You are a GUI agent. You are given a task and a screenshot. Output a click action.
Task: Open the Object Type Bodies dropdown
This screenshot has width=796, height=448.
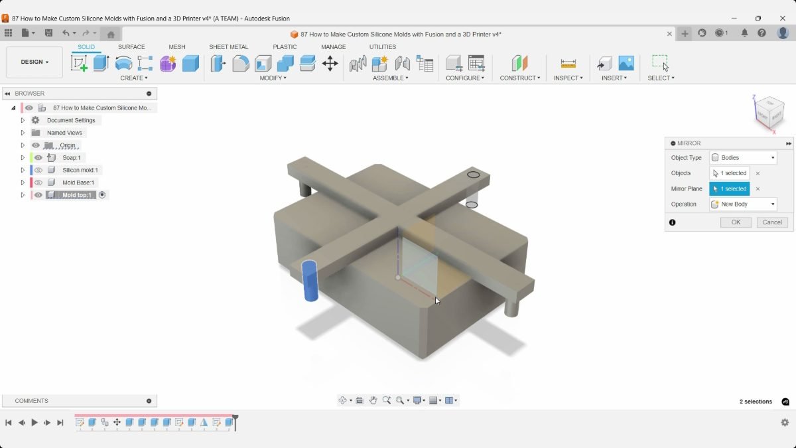pyautogui.click(x=743, y=158)
